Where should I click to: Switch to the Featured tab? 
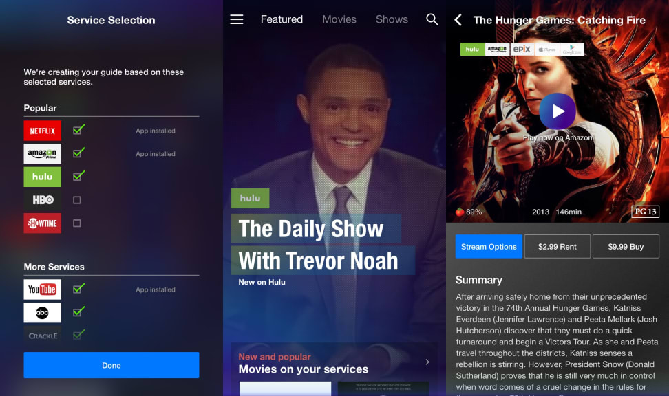tap(282, 19)
